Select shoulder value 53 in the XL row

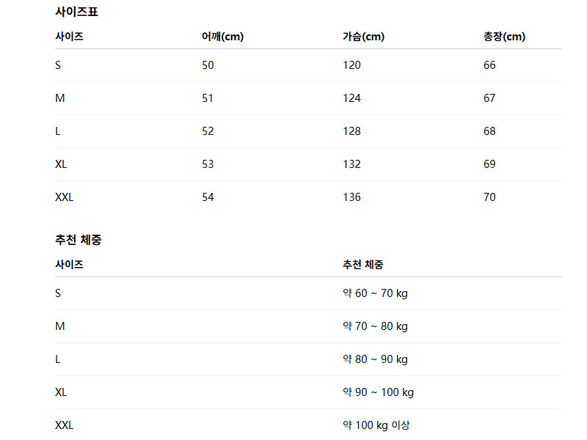point(208,164)
